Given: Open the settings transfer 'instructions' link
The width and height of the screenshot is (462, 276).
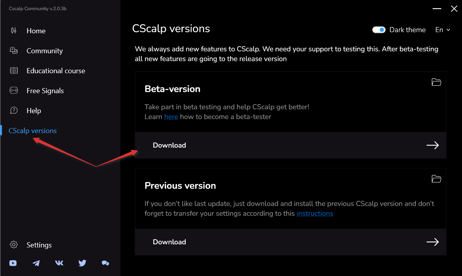Looking at the screenshot, I should click(315, 213).
